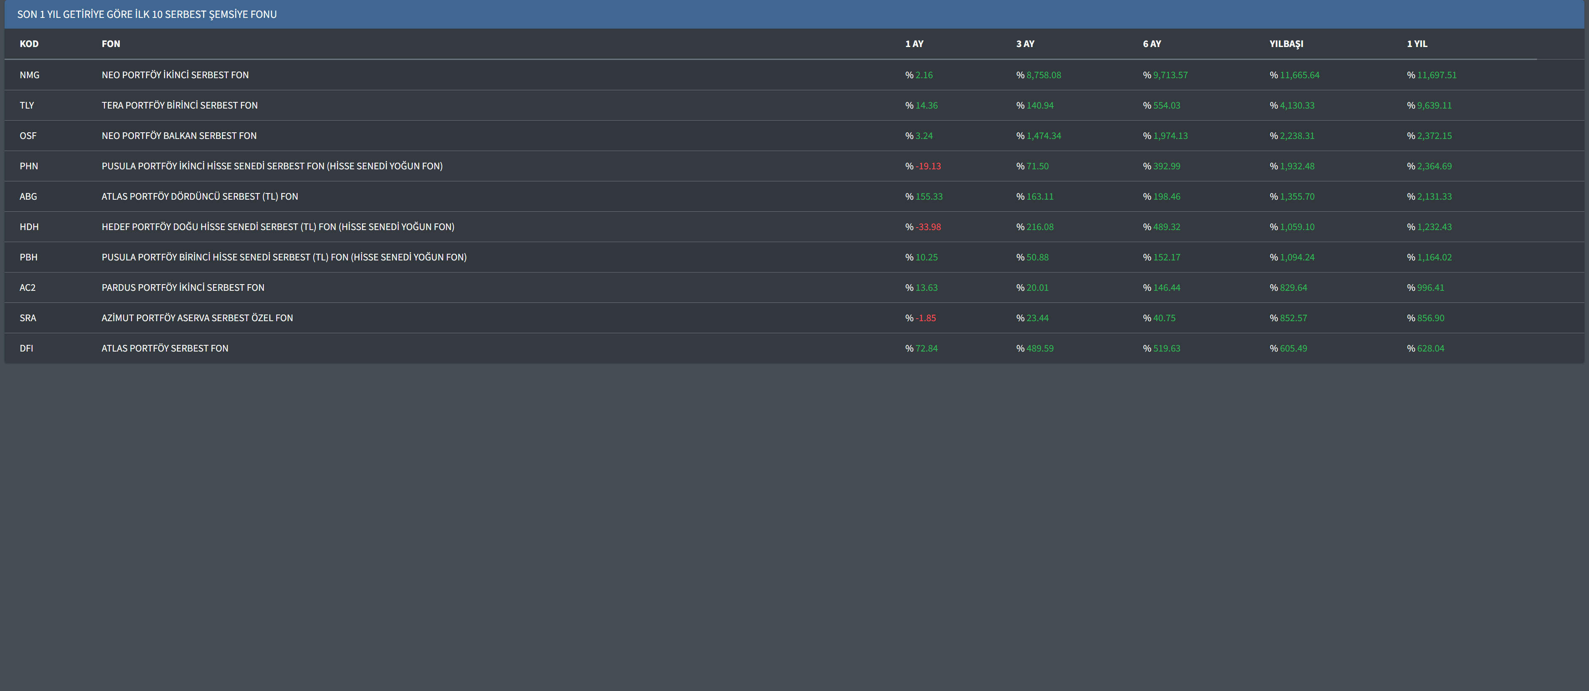Click the negative -33.98 one-month return

coord(928,227)
